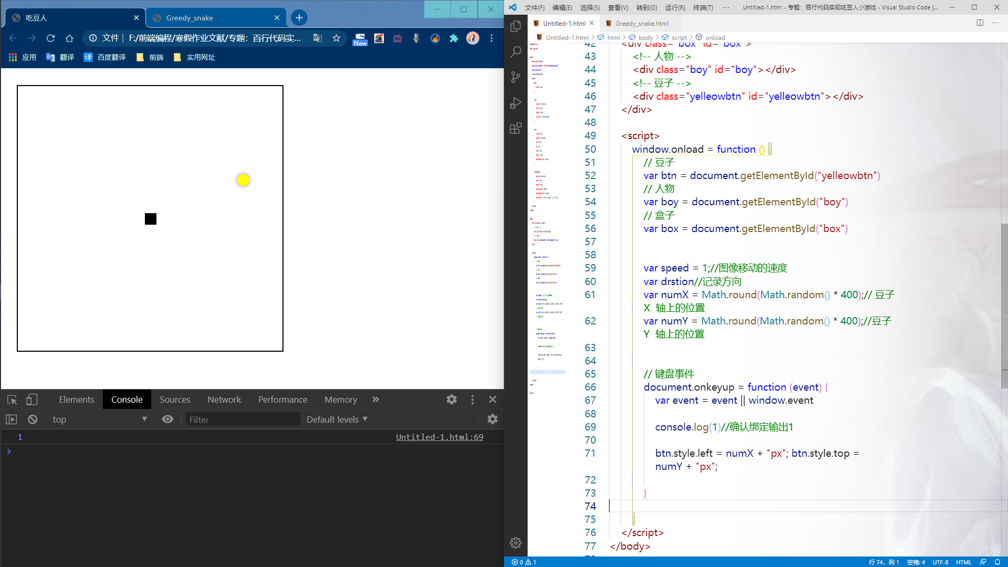Open the Untitled-1.html:69 source link

point(439,437)
